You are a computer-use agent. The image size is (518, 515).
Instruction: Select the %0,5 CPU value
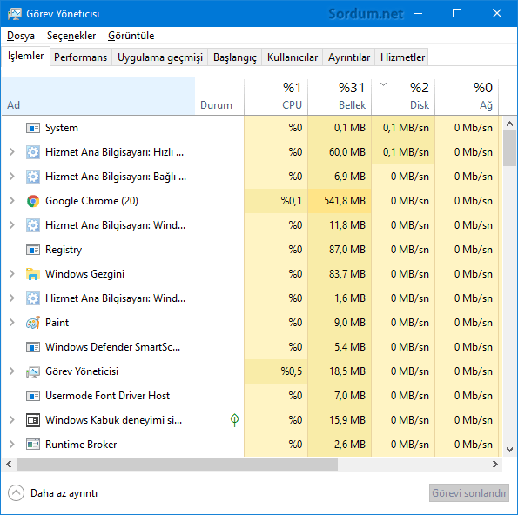click(292, 371)
